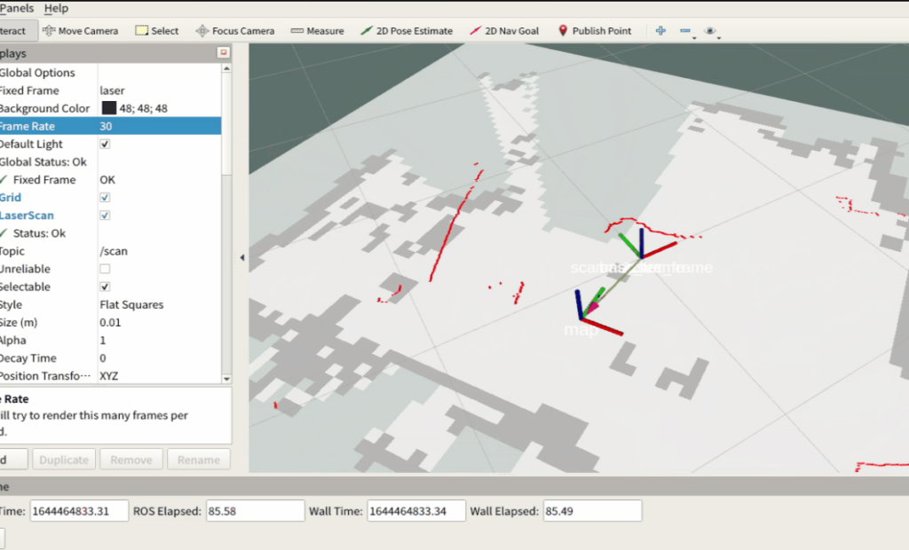Select the Move Camera tool
Image resolution: width=909 pixels, height=550 pixels.
[80, 31]
